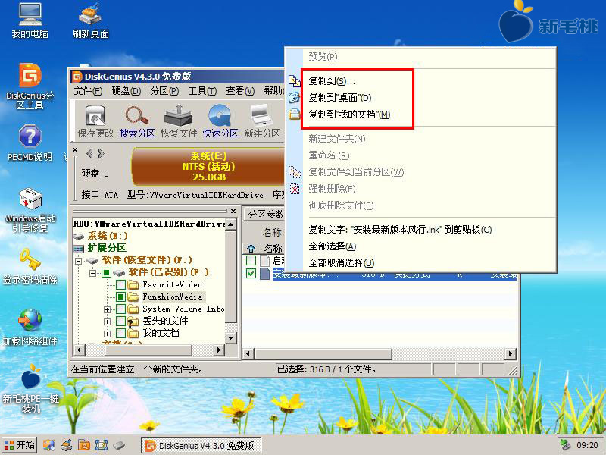This screenshot has width=606, height=455.
Task: Select the 刷新桌面 desktop icon
Action: click(90, 21)
